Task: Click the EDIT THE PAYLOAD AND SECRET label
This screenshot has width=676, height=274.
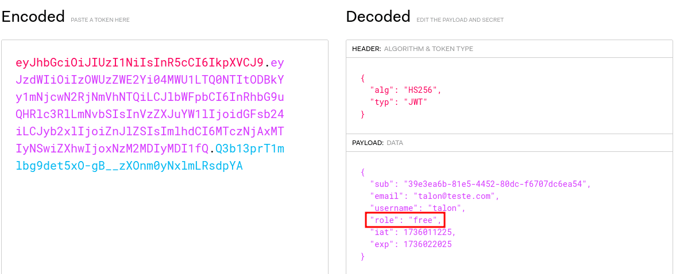Action: [460, 20]
